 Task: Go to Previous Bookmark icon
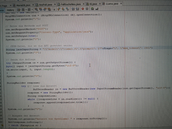point(59,9)
